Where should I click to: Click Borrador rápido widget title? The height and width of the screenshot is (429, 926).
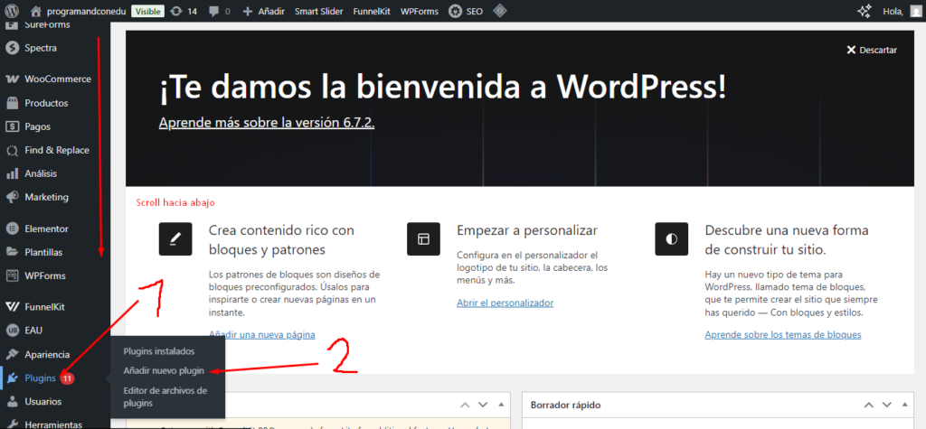pyautogui.click(x=566, y=406)
